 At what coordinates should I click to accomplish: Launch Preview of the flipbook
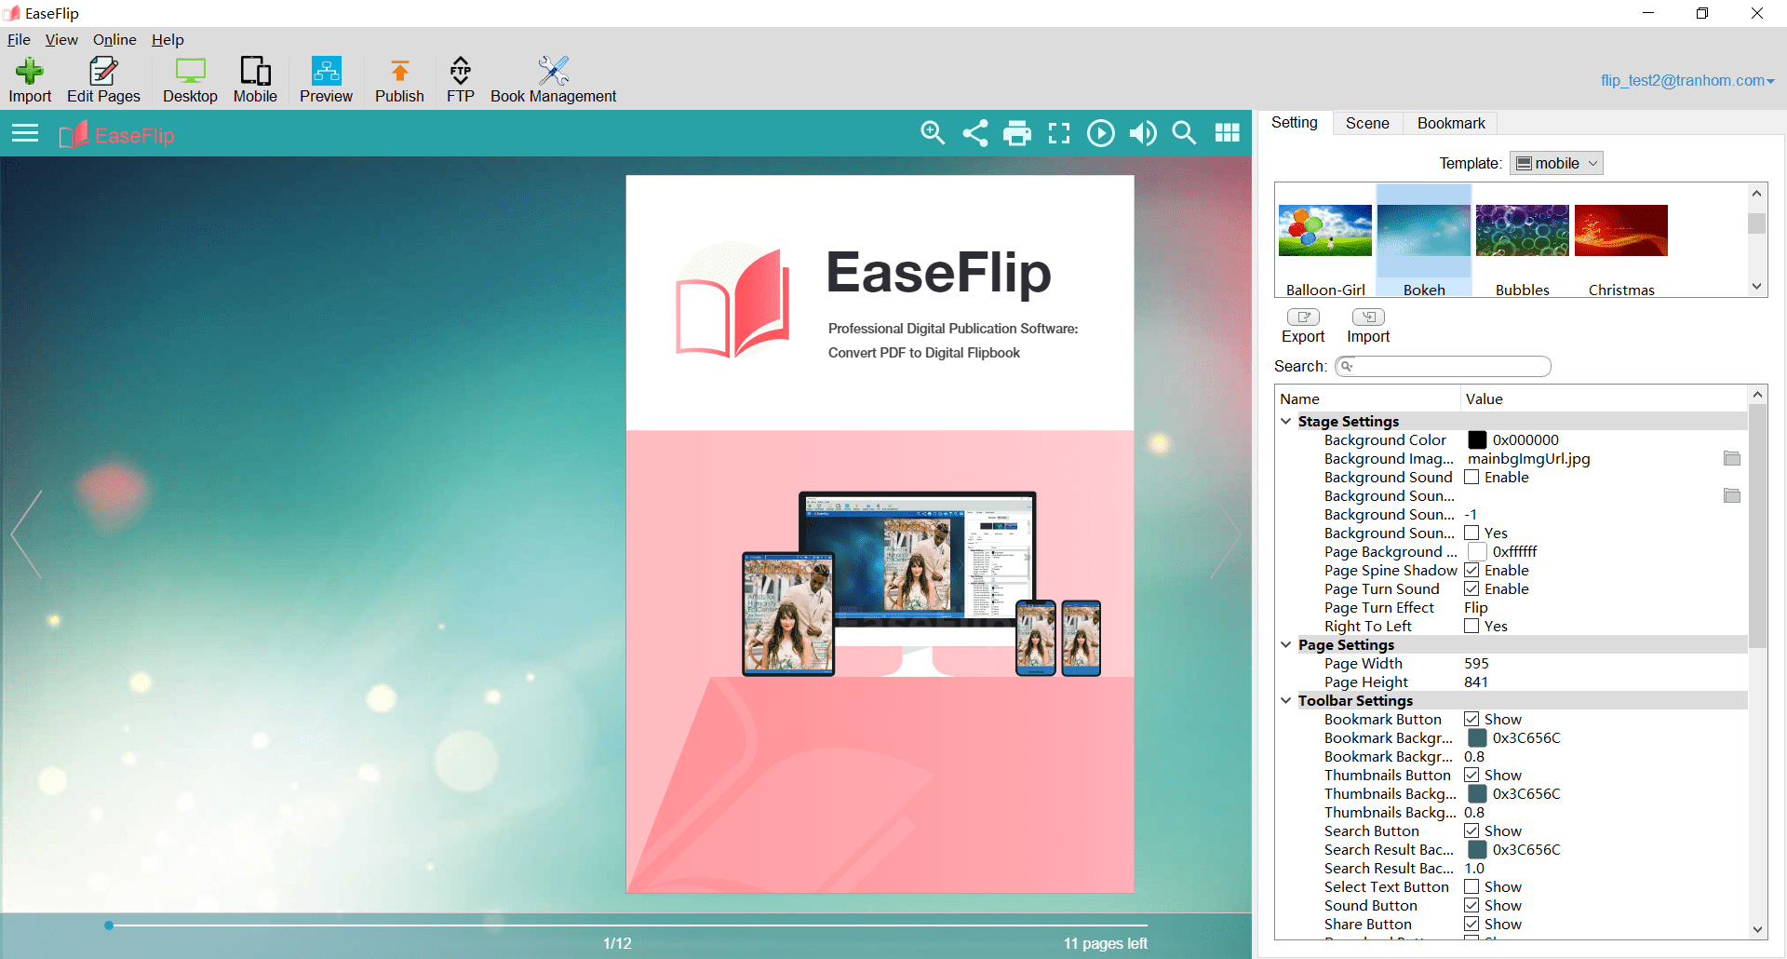[326, 79]
